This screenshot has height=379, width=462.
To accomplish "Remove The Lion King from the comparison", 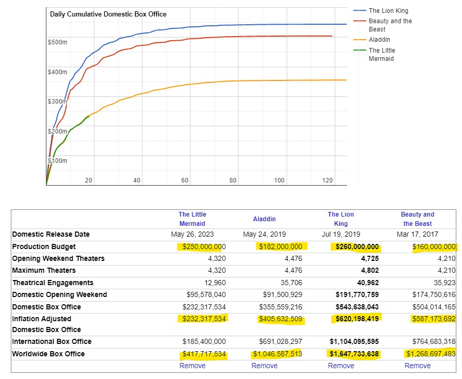I will point(341,366).
